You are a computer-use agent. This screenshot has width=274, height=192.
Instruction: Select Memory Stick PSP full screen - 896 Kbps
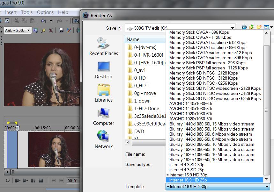click(x=214, y=63)
